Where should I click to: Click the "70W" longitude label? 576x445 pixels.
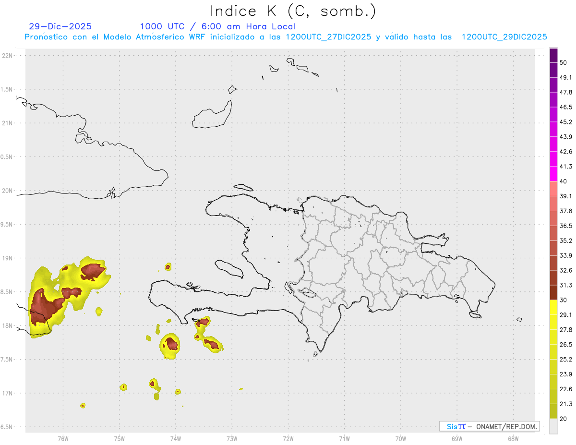(x=401, y=438)
